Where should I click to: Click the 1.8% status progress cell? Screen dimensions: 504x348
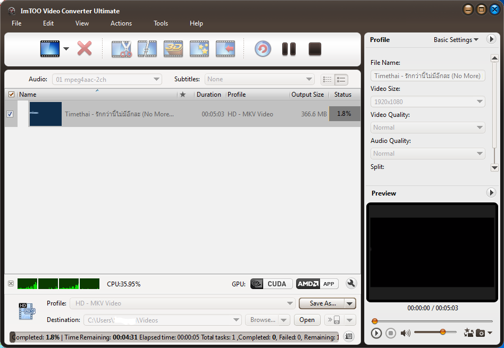point(345,114)
